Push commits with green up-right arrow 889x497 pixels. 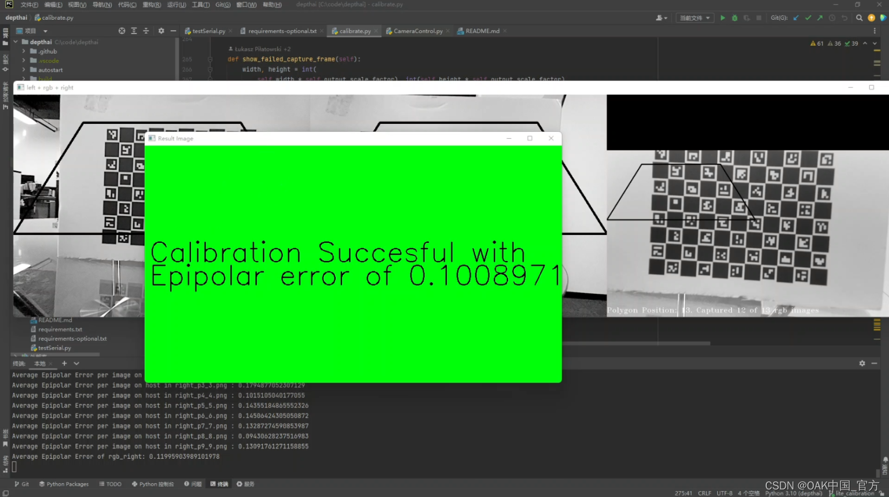click(820, 18)
